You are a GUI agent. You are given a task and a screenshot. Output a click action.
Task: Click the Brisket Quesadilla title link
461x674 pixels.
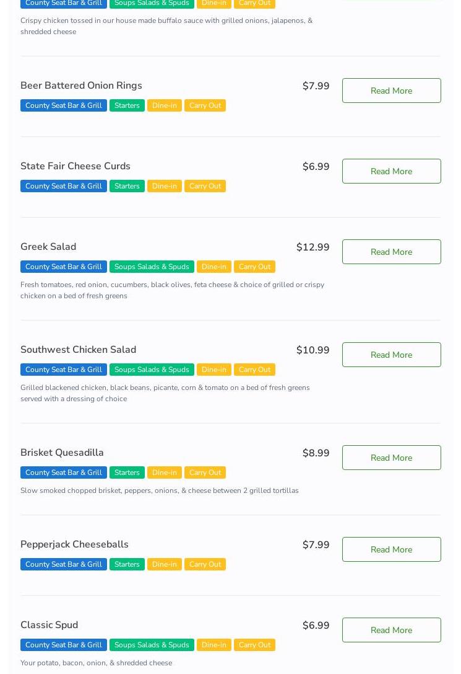click(x=62, y=453)
